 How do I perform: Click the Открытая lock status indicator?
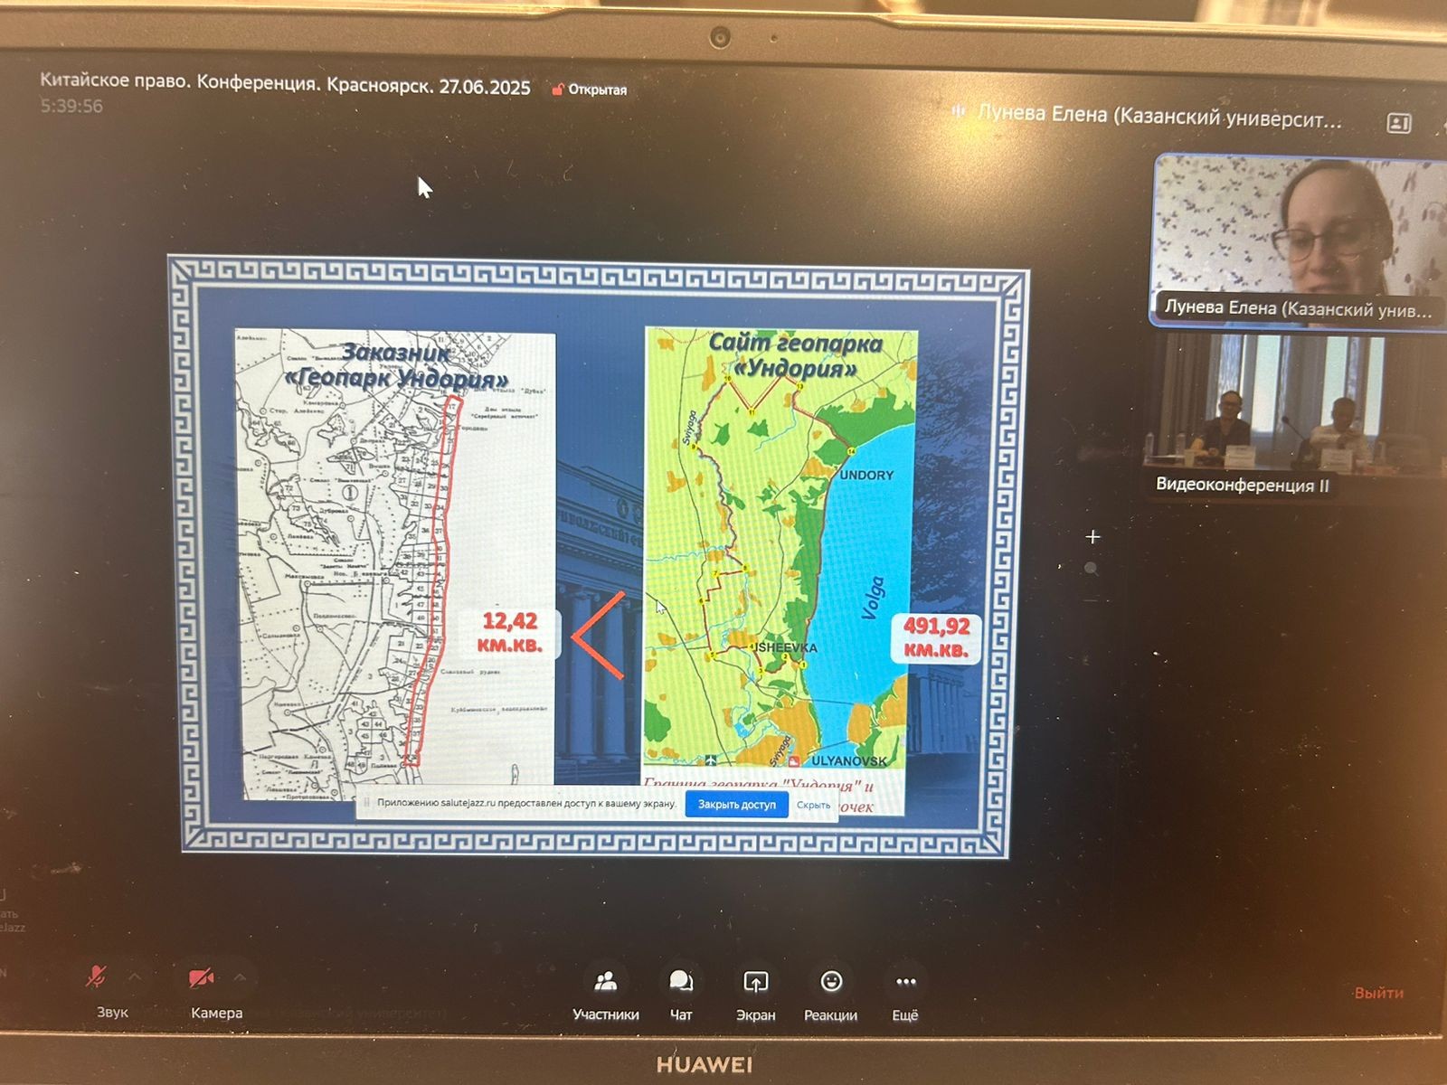pos(590,90)
